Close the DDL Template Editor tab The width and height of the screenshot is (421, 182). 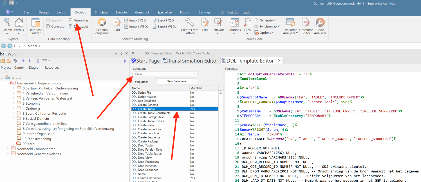pyautogui.click(x=279, y=61)
